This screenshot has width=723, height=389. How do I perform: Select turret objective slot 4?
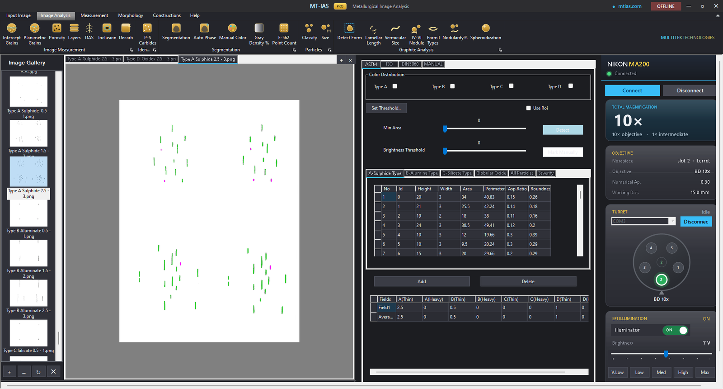coord(651,248)
